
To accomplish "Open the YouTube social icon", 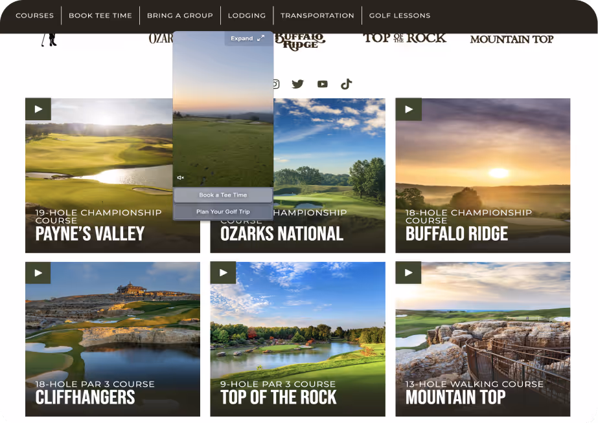I will tap(323, 84).
